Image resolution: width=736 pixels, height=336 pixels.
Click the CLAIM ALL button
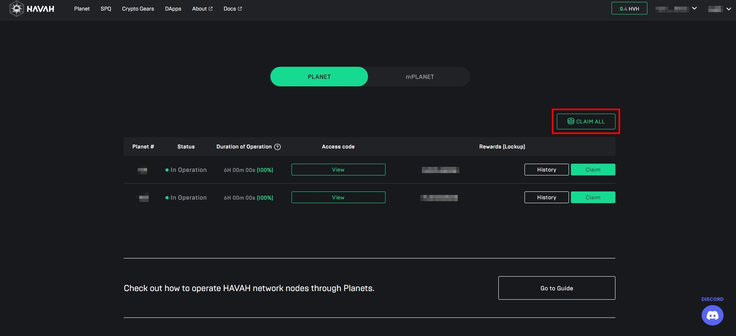[586, 122]
